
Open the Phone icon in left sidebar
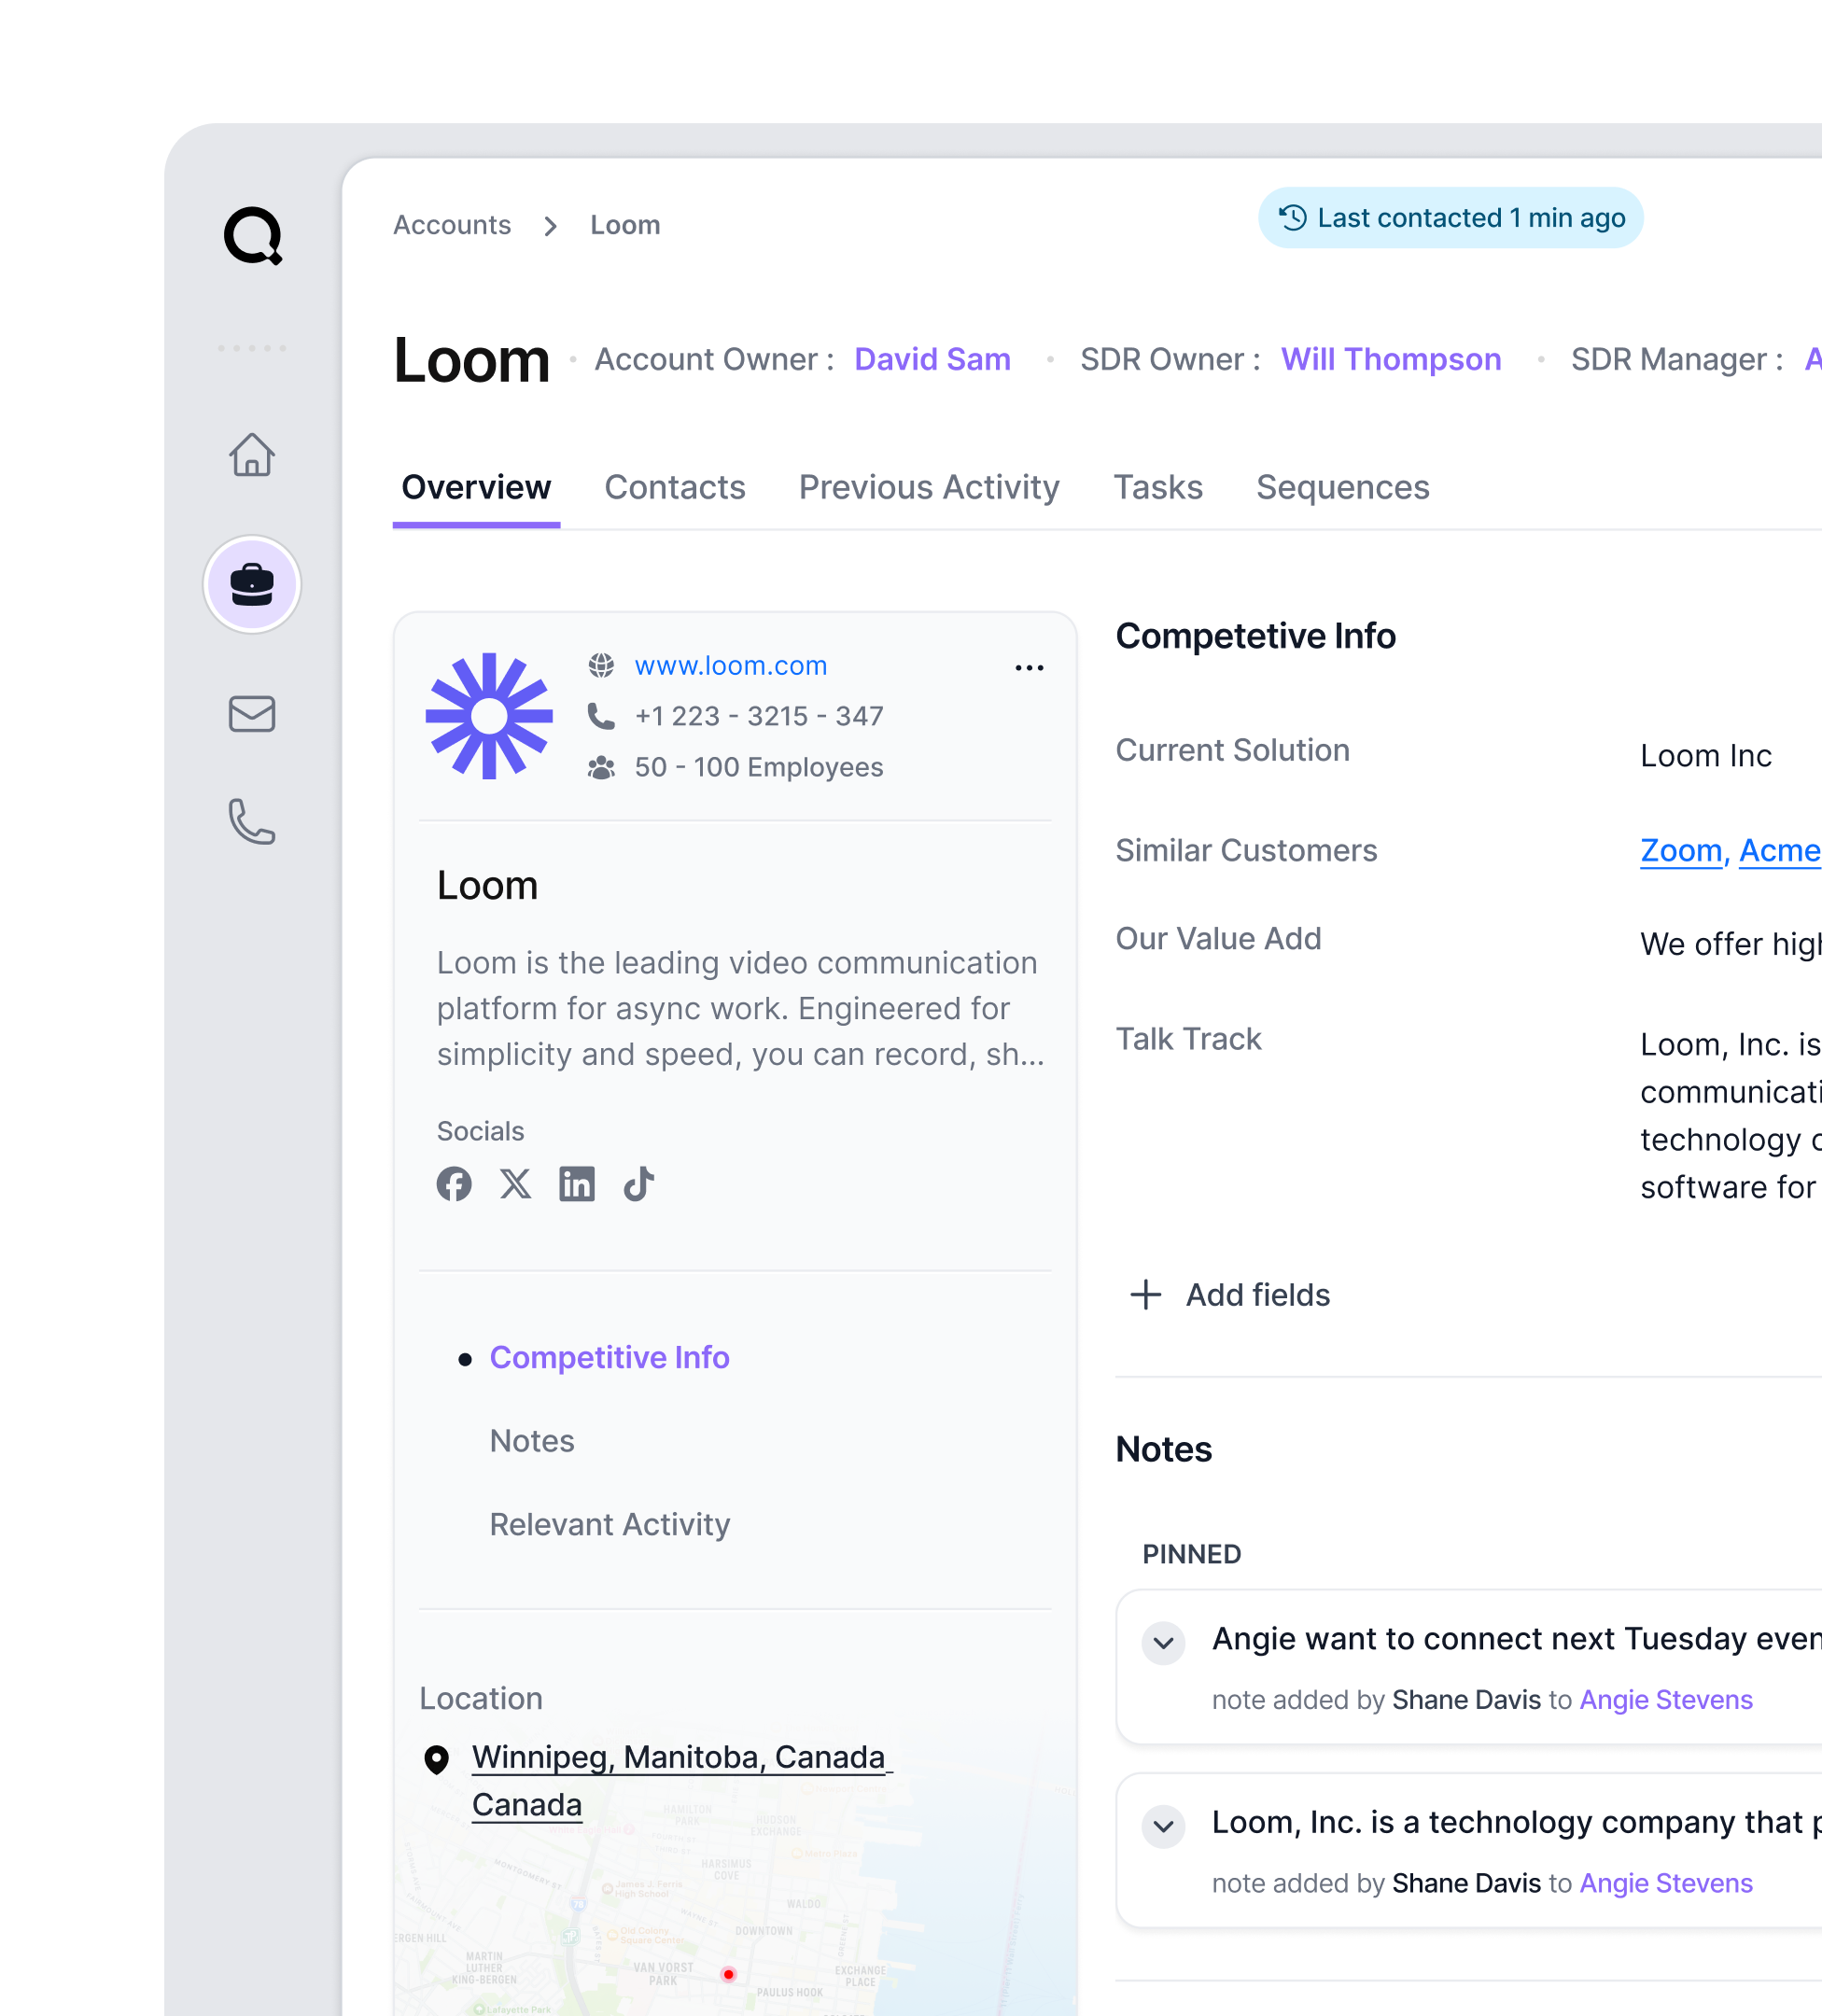tap(251, 824)
